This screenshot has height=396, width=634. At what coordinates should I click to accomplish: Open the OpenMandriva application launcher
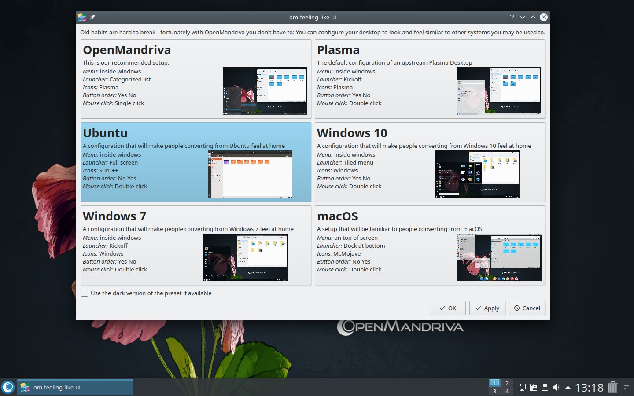[x=8, y=387]
